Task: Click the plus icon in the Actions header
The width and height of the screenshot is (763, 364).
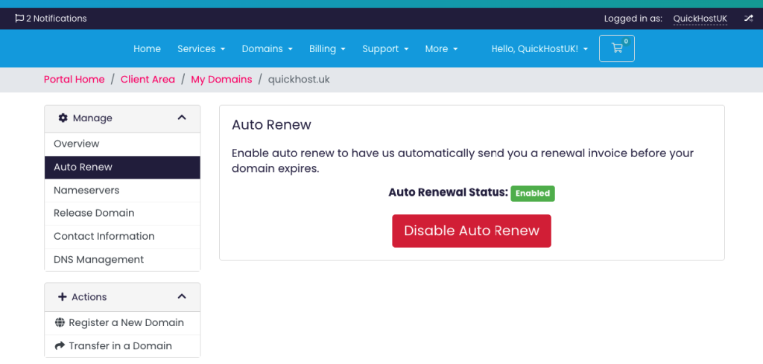Action: [62, 296]
